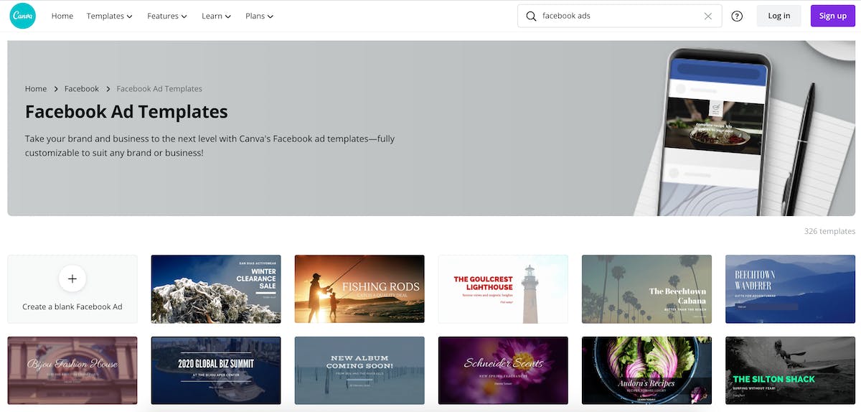The image size is (861, 412).
Task: Click the '326 templates' count text
Action: point(829,231)
